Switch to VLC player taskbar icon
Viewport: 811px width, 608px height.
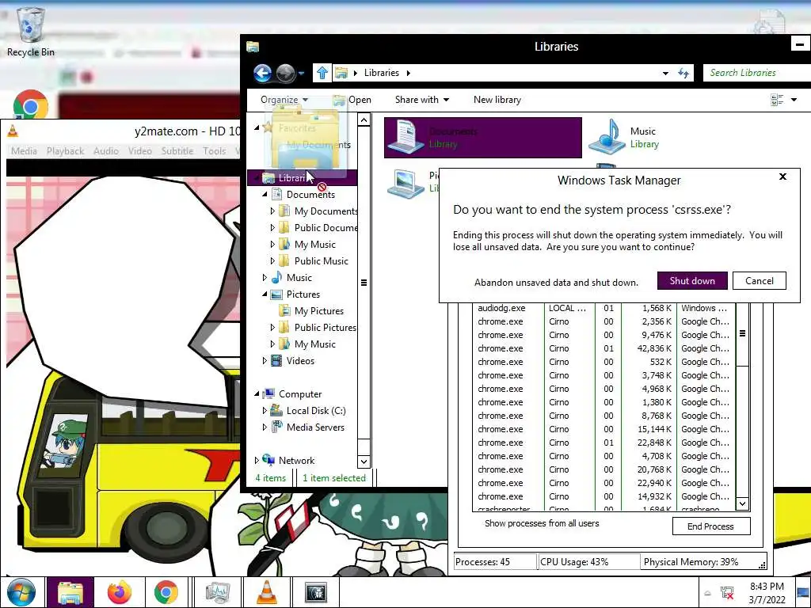266,592
